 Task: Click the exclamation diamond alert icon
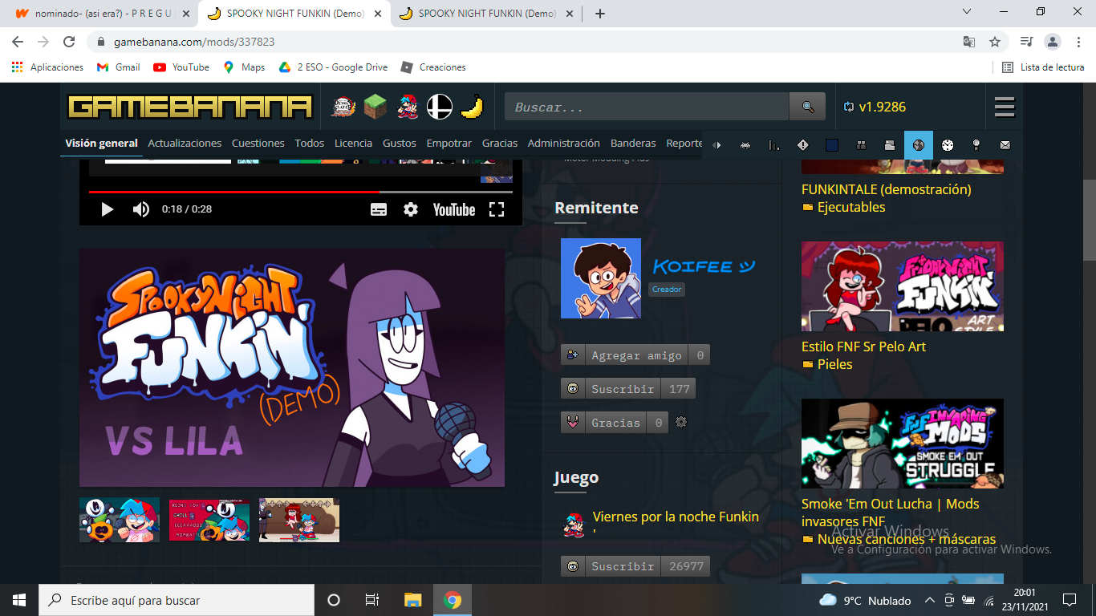pyautogui.click(x=803, y=145)
